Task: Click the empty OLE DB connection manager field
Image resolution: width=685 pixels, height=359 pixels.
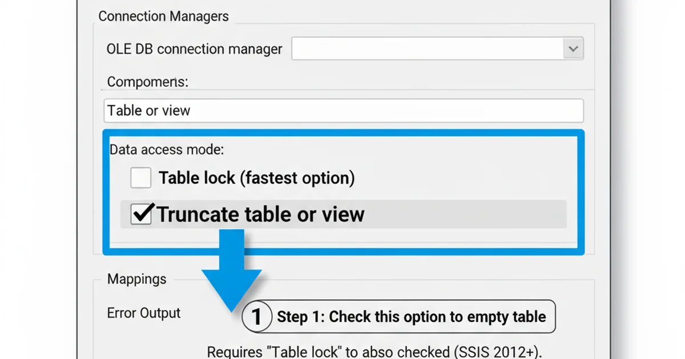Action: [428, 48]
